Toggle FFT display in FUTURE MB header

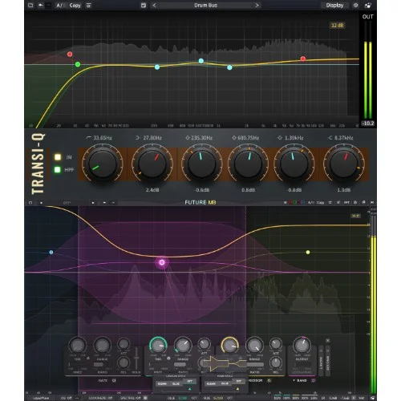(x=346, y=203)
